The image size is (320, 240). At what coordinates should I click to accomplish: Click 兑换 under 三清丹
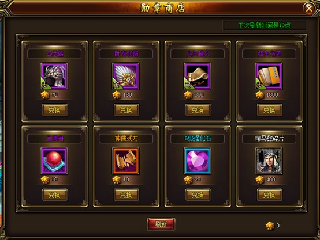point(55,195)
